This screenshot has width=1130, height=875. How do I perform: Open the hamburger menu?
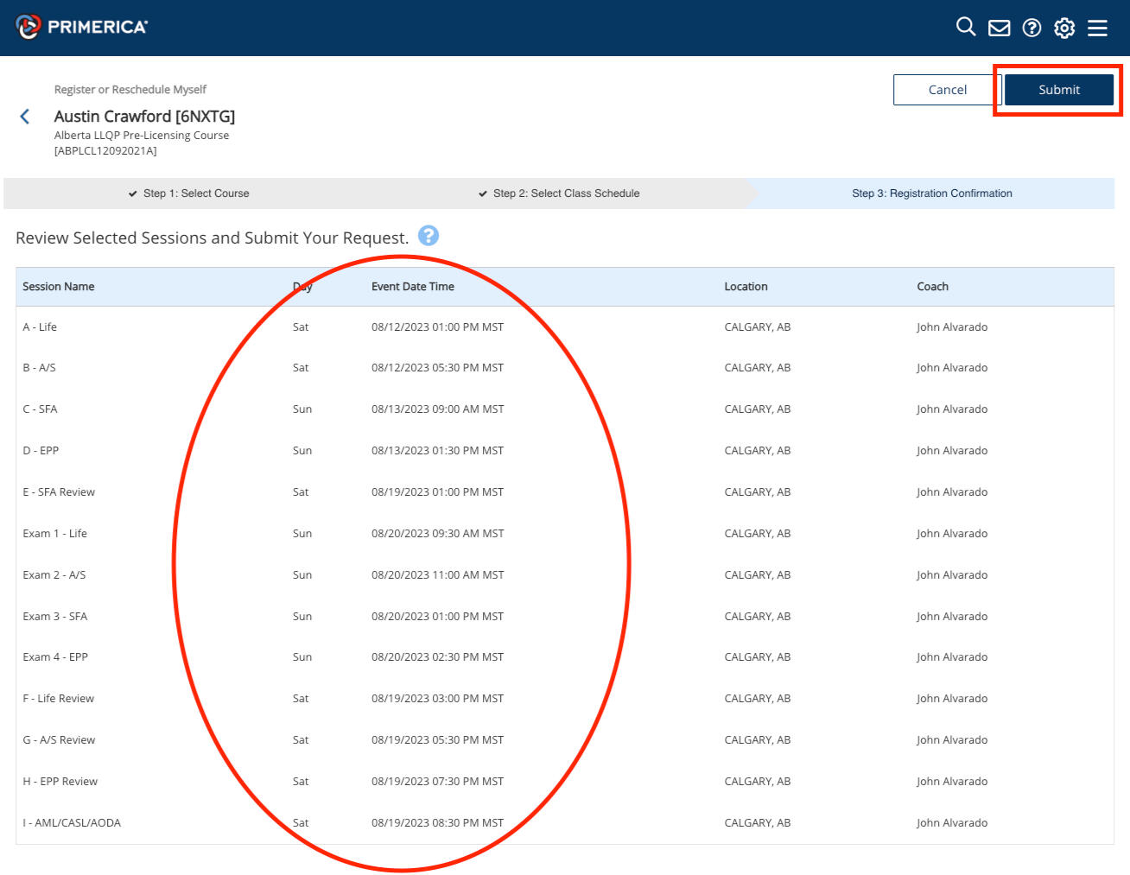click(1097, 28)
